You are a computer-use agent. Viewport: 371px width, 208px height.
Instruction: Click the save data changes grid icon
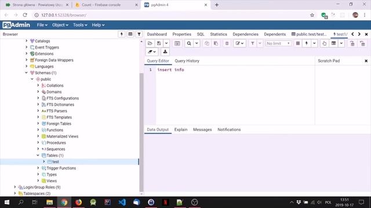tap(177, 43)
